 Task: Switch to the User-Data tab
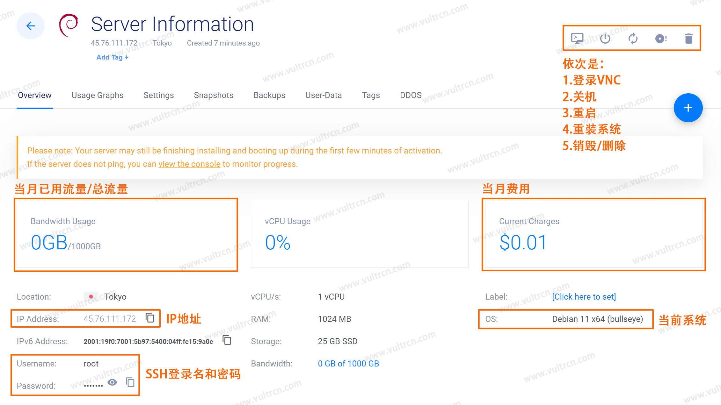coord(324,95)
